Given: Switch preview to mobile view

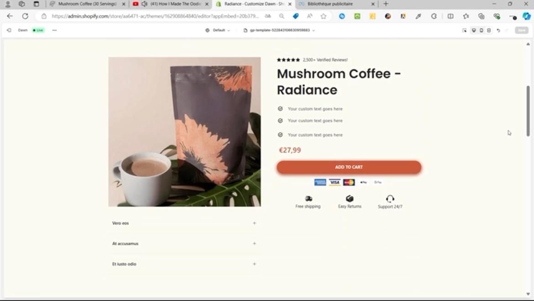Looking at the screenshot, I should tap(481, 30).
